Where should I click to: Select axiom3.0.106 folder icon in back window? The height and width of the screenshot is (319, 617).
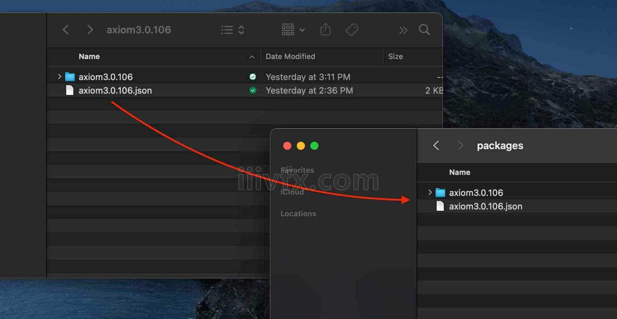[70, 77]
